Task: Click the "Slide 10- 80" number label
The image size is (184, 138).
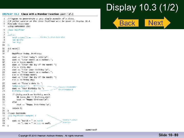Action: pos(168,135)
